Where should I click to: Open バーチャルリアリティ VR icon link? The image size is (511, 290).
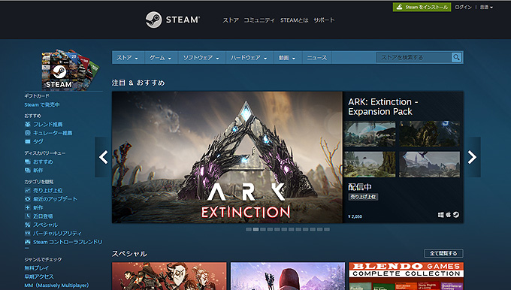click(27, 234)
